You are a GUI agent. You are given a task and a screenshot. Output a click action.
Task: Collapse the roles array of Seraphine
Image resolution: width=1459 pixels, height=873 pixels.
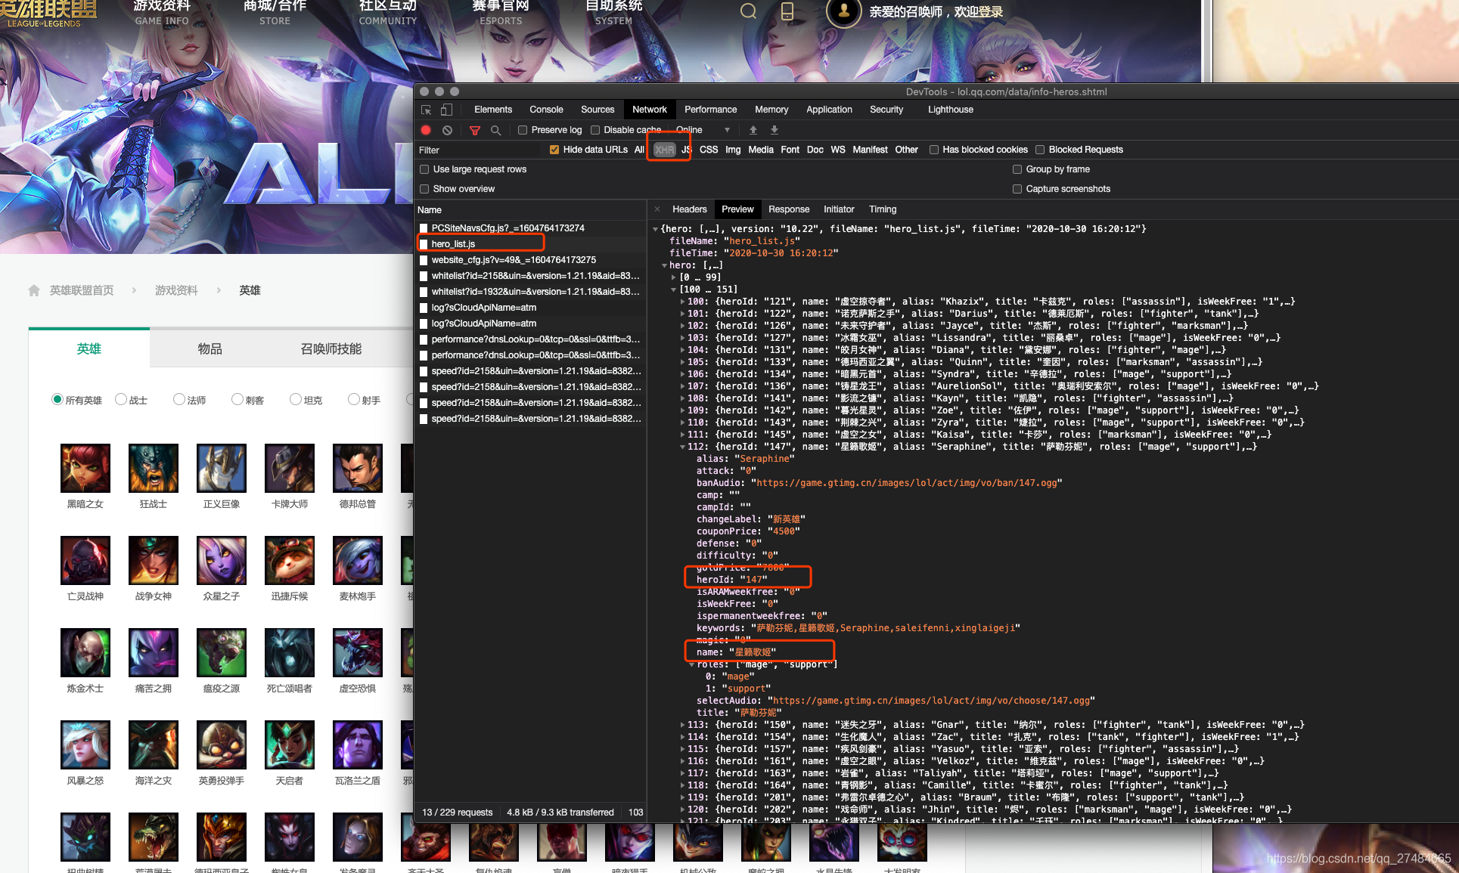pyautogui.click(x=692, y=664)
